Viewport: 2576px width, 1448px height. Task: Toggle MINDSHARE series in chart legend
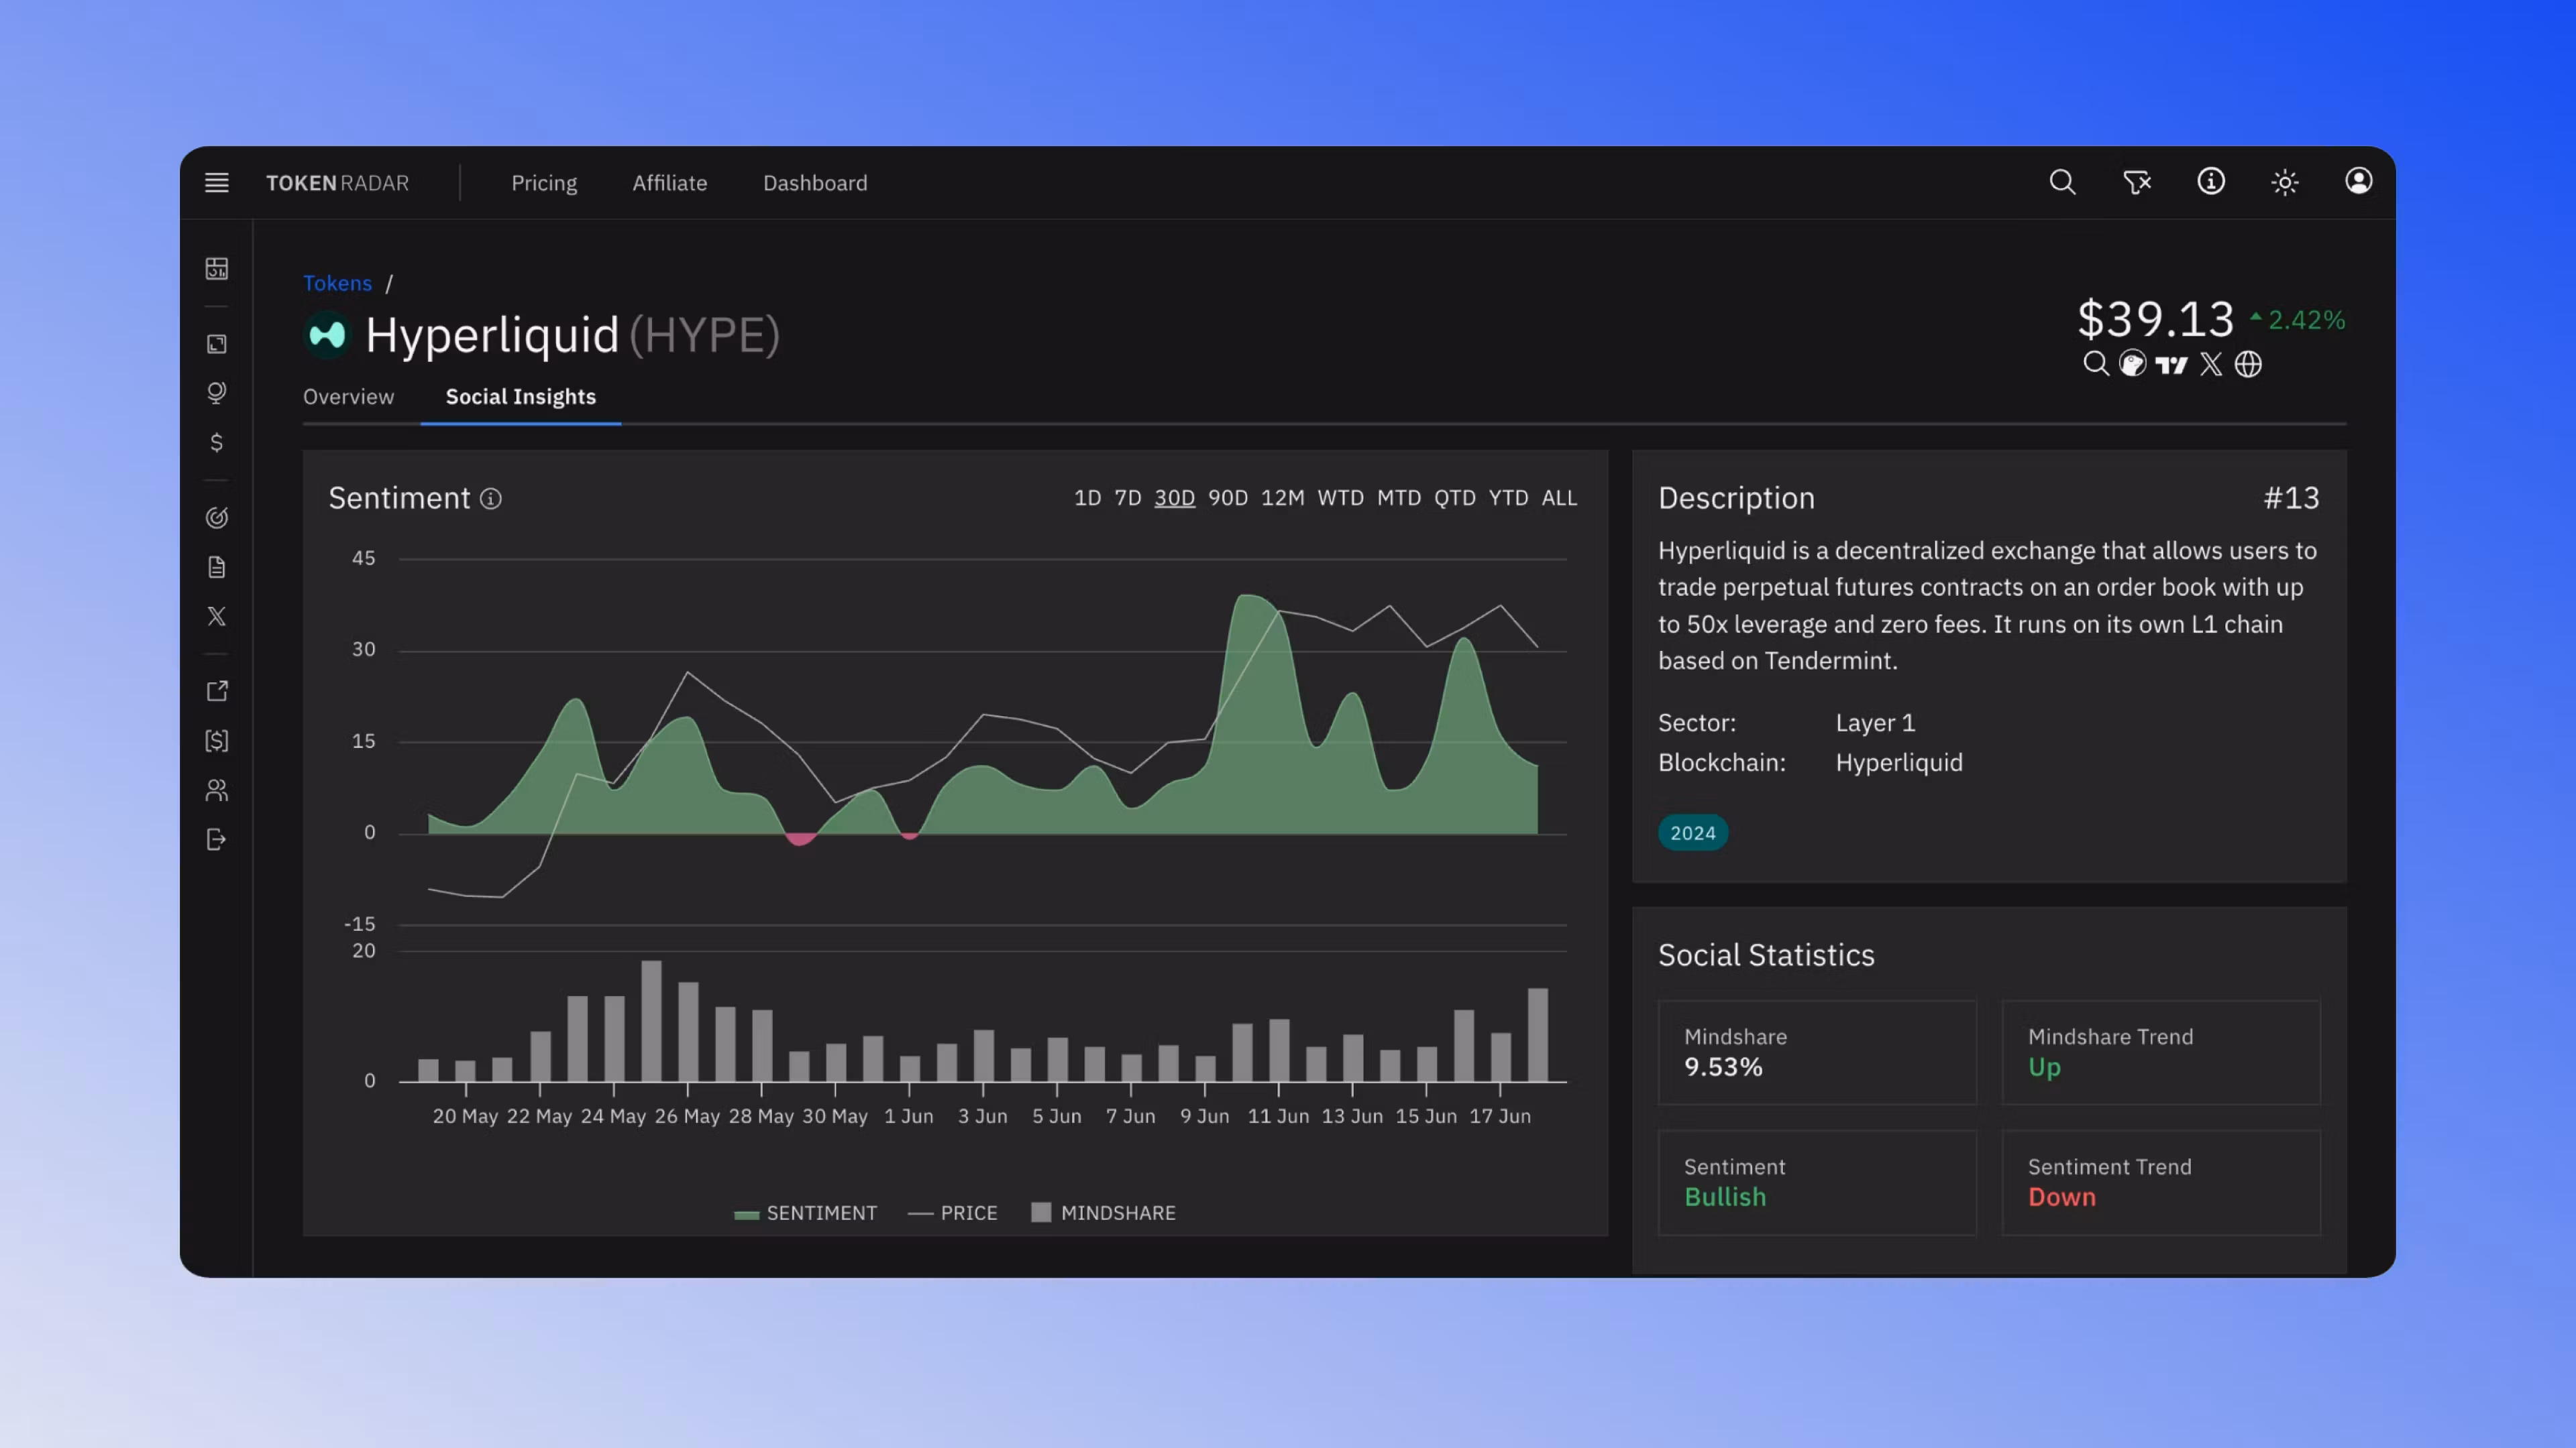1103,1212
